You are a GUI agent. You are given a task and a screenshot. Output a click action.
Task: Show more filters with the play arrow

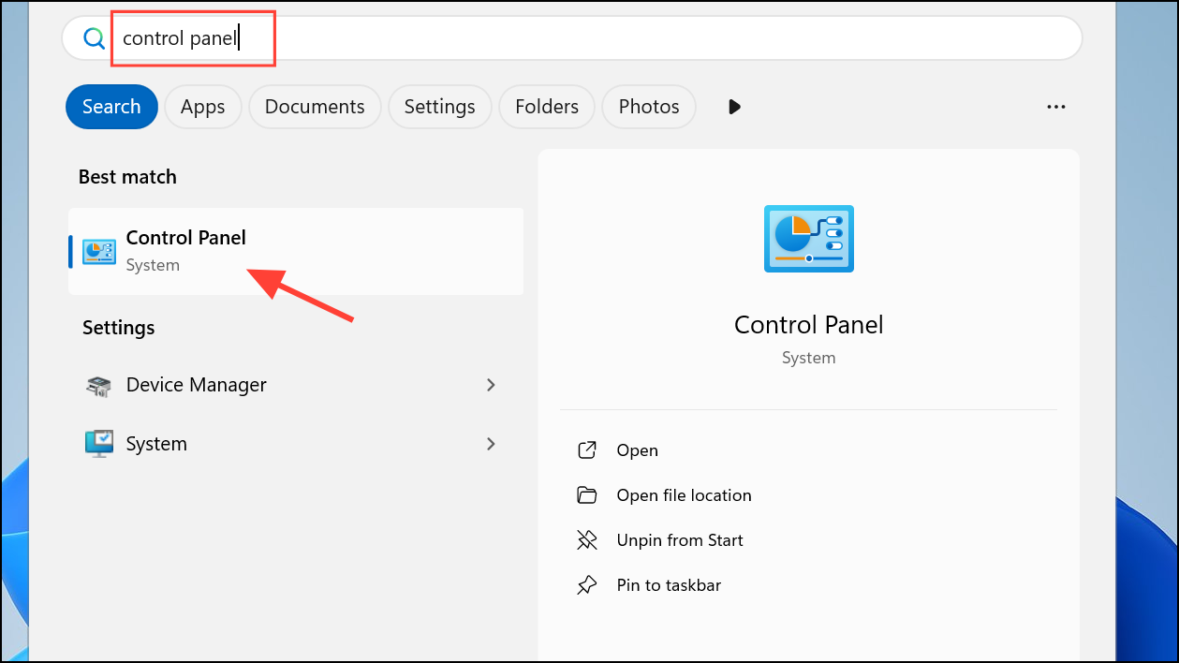(734, 107)
